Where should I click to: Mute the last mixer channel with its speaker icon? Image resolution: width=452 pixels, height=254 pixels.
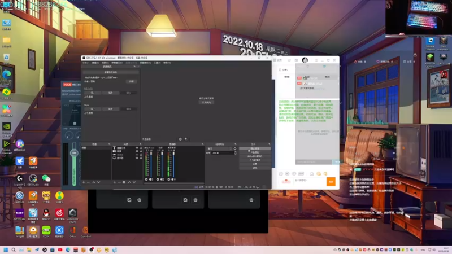coord(173,179)
